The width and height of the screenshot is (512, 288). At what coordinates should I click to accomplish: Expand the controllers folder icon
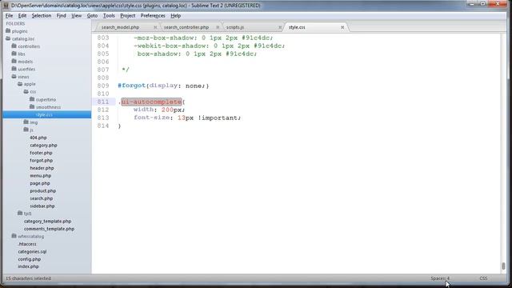[14, 46]
